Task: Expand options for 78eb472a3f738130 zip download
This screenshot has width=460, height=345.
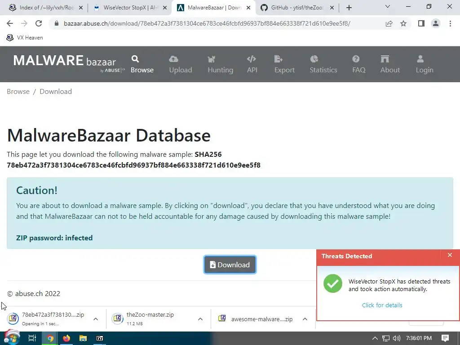Action: (x=96, y=319)
